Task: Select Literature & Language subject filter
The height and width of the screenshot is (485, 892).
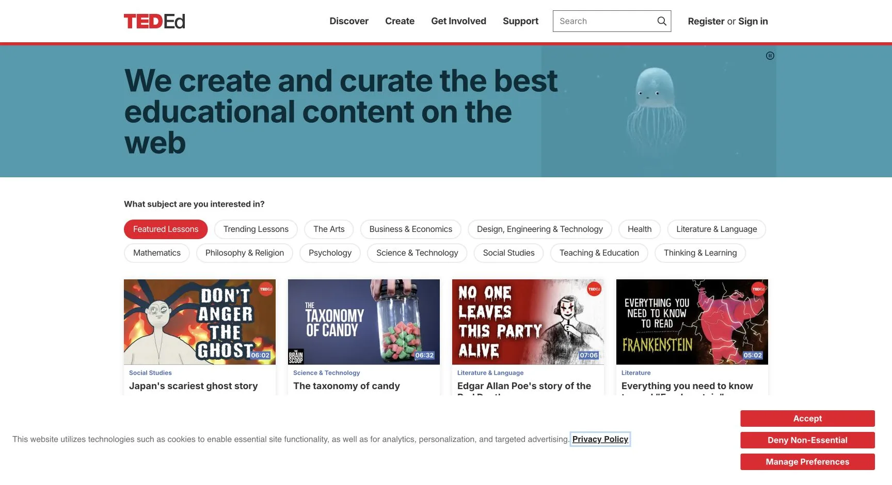Action: coord(716,229)
